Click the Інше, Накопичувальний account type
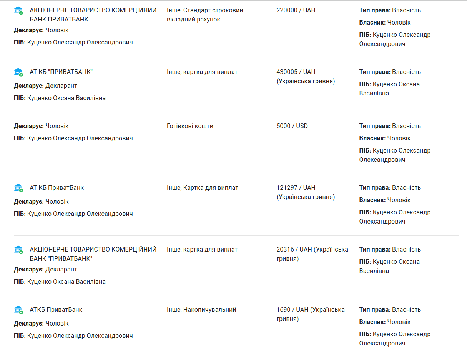This screenshot has height=347, width=467. pos(201,310)
